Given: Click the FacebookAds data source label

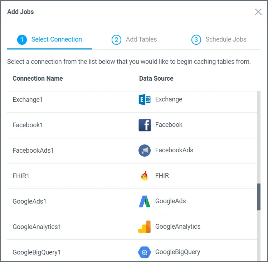Looking at the screenshot, I should tap(174, 150).
